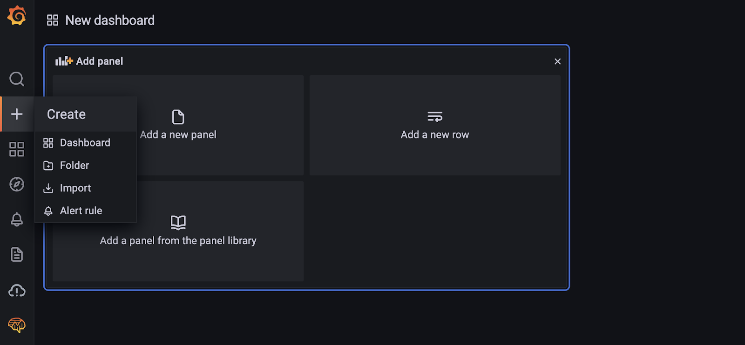Close the Add panel widget
745x345 pixels.
click(557, 61)
